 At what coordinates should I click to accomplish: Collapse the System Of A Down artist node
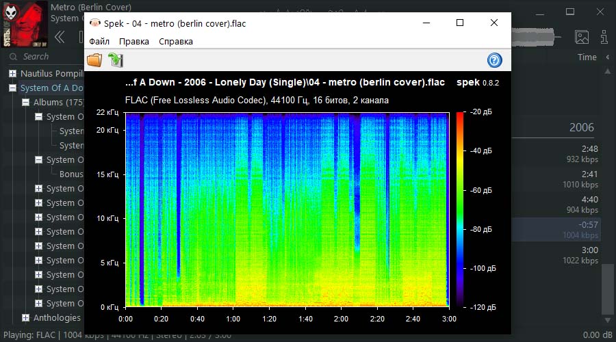[12, 88]
